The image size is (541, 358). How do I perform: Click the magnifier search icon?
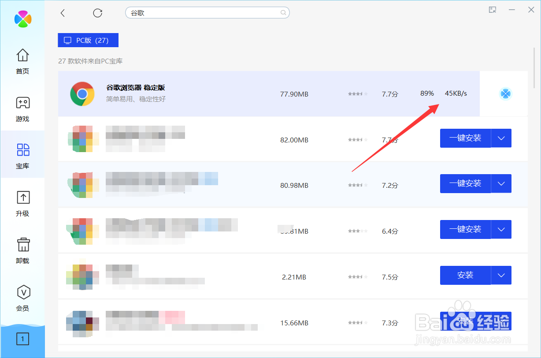tap(284, 13)
